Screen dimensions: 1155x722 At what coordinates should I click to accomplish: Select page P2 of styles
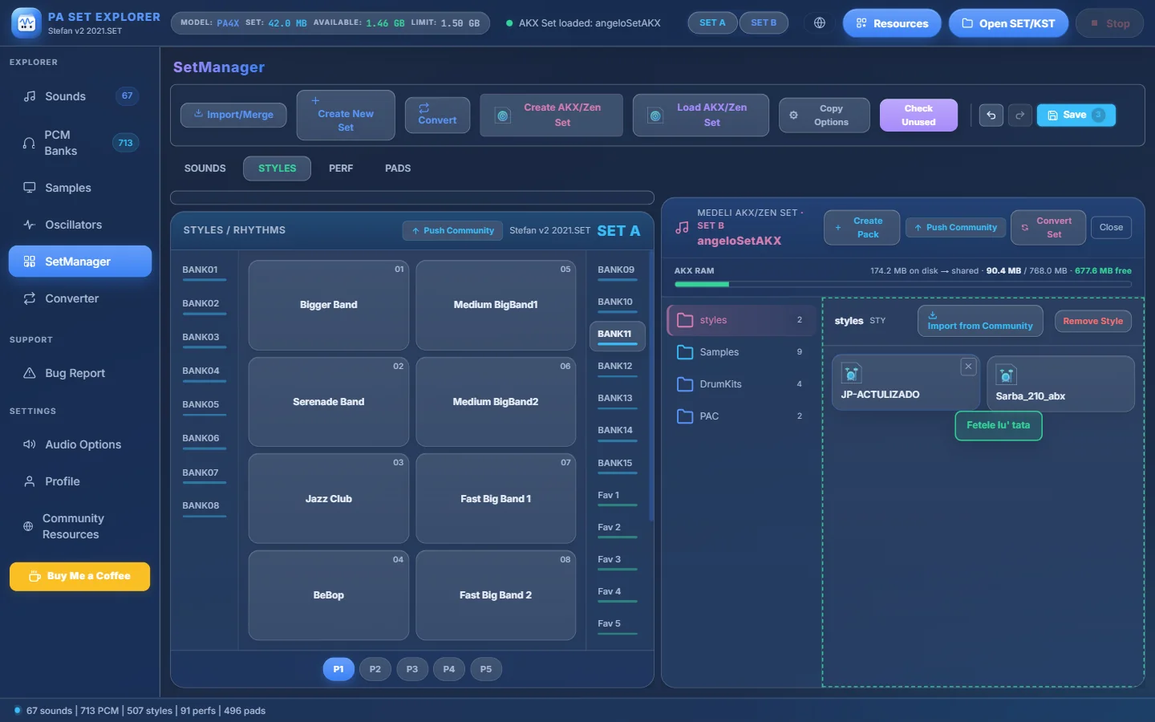click(375, 669)
